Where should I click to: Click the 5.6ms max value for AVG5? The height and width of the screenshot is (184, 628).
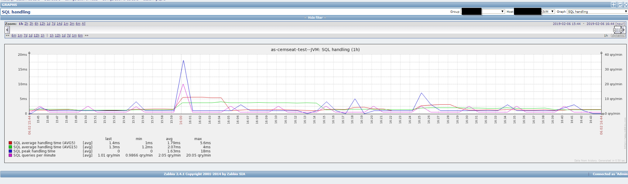click(205, 143)
